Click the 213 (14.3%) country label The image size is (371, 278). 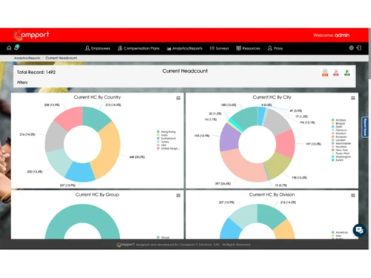point(114,105)
